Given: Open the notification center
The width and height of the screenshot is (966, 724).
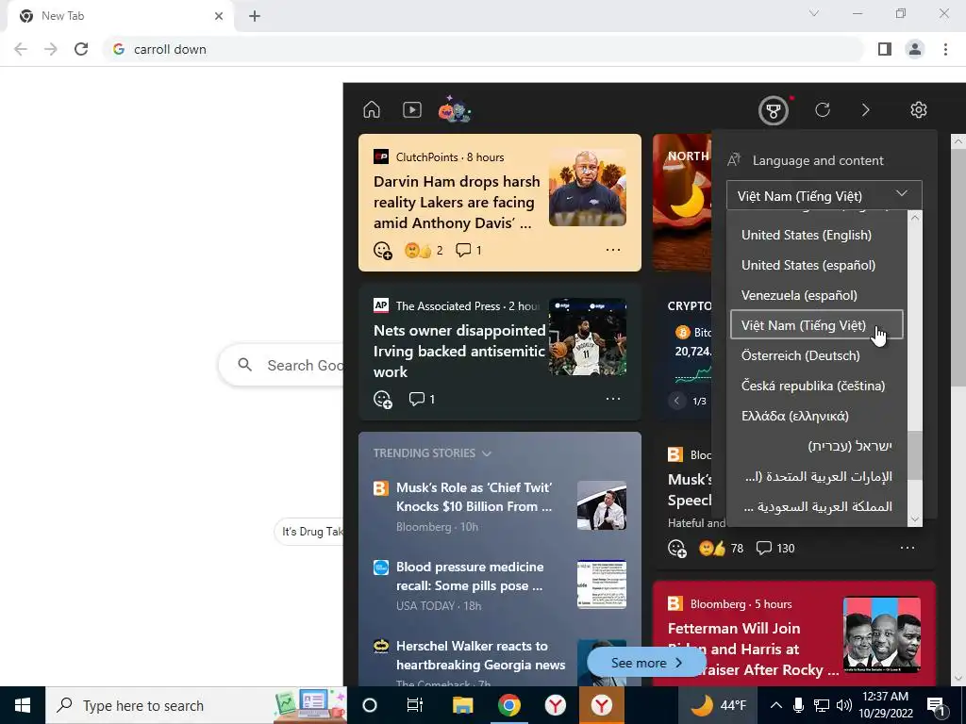Looking at the screenshot, I should tap(937, 705).
